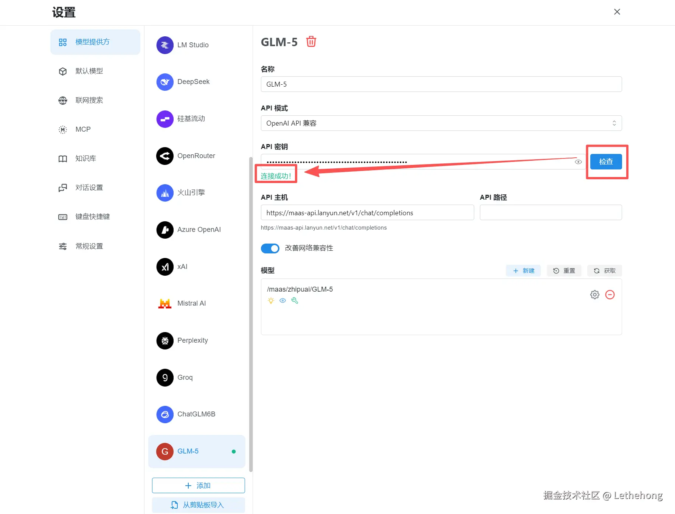This screenshot has height=514, width=675.
Task: Open MCP settings section
Action: (95, 129)
